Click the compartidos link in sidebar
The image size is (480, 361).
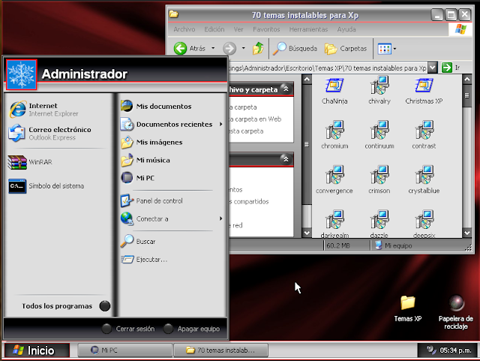tap(250, 201)
